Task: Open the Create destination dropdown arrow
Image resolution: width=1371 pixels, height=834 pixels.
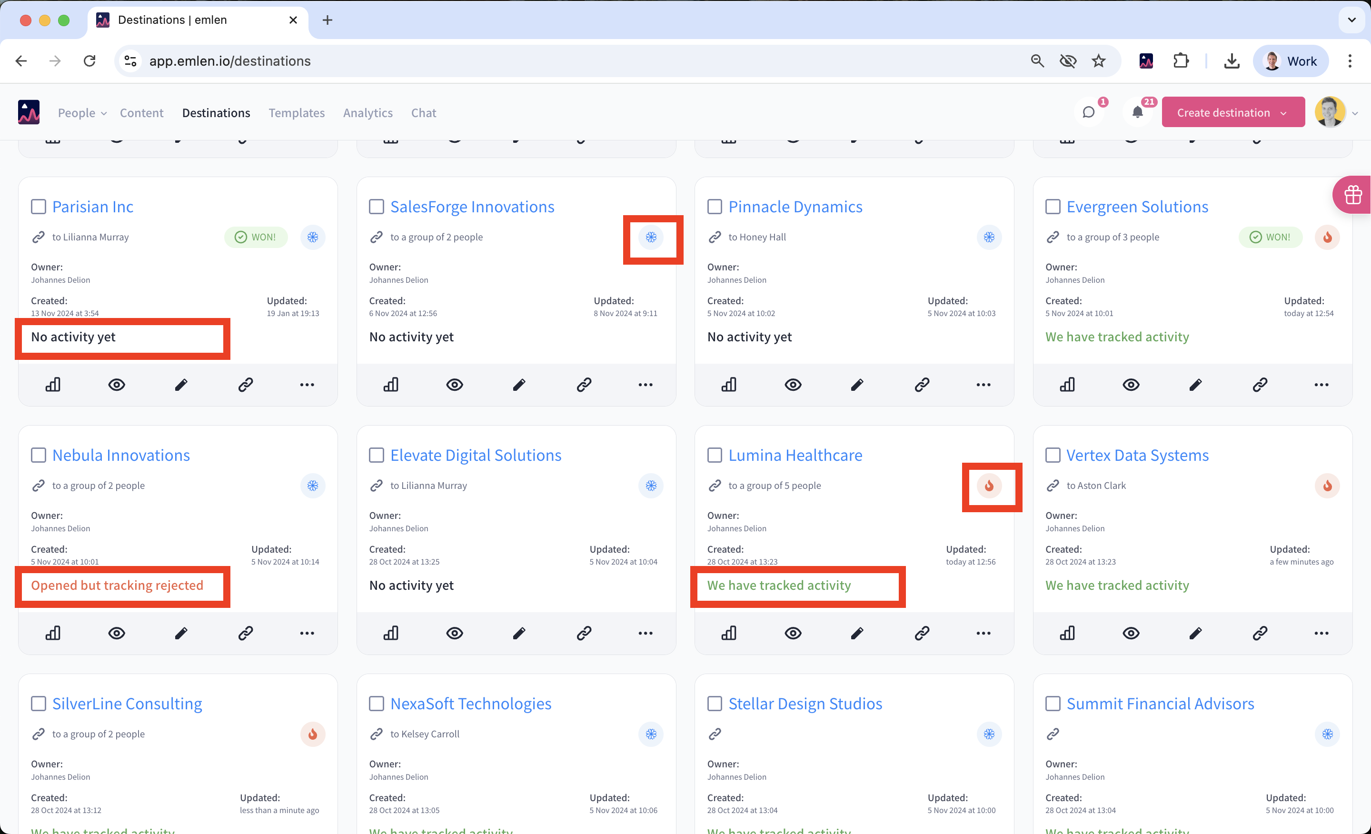Action: 1283,113
